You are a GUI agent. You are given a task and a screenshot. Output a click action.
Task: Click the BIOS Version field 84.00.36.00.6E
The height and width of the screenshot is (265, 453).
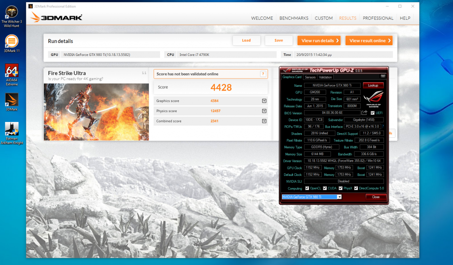332,113
